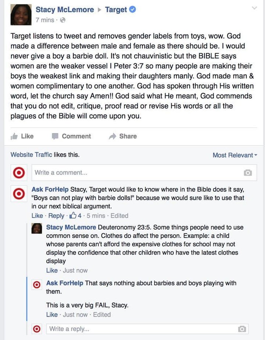Click the Comment speech bubble icon

(55, 136)
